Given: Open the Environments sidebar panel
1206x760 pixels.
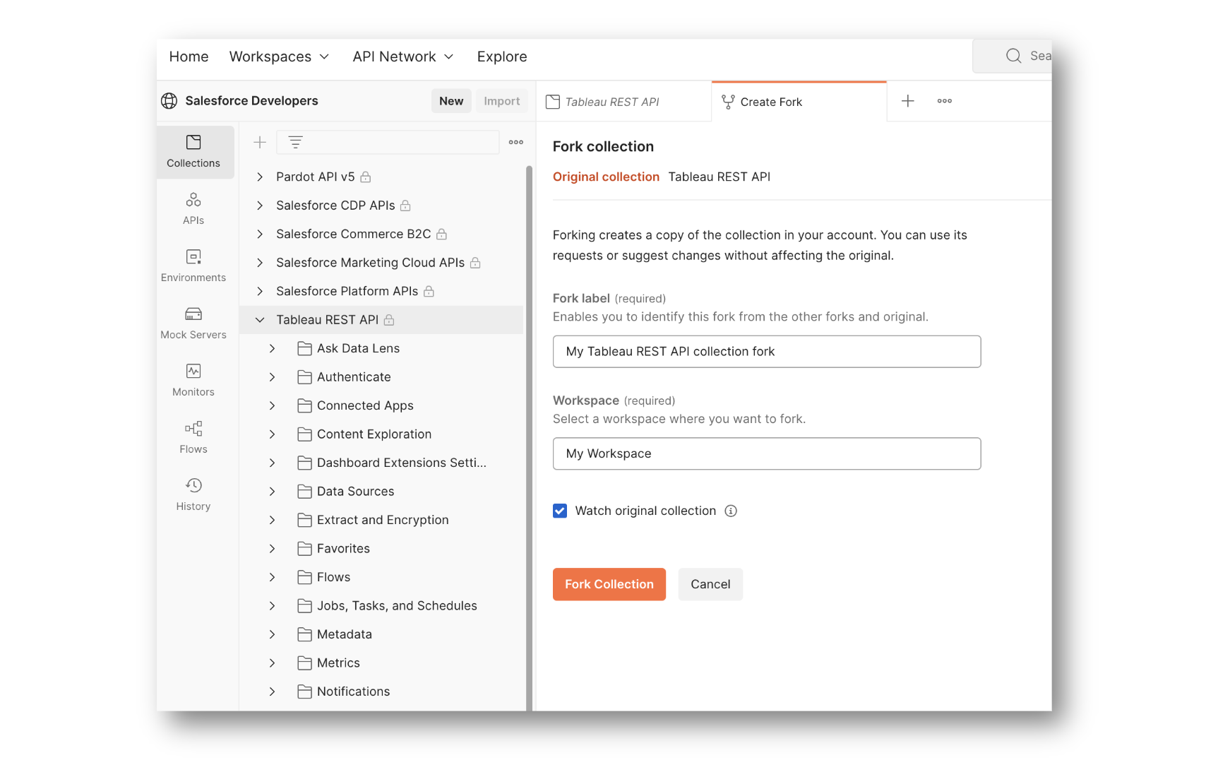Looking at the screenshot, I should click(193, 266).
